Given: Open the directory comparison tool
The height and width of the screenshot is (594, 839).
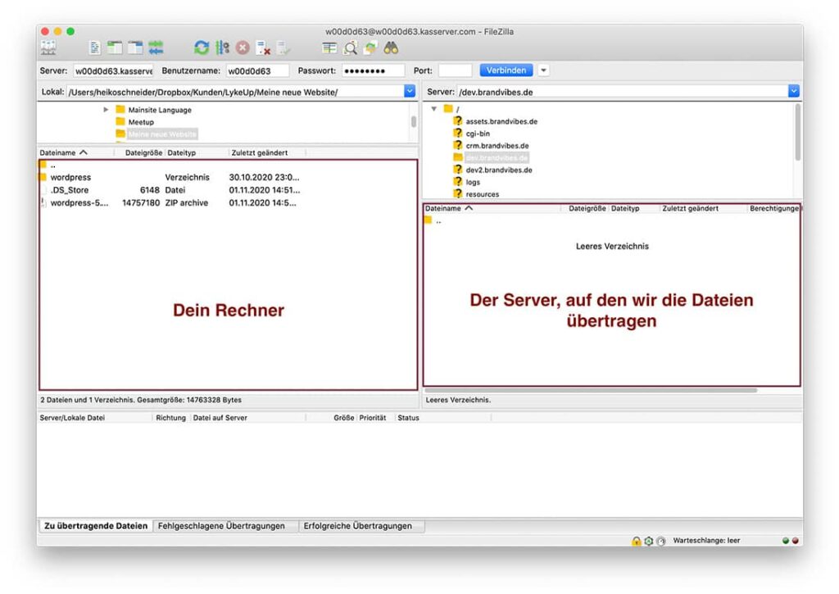Looking at the screenshot, I should tap(349, 48).
